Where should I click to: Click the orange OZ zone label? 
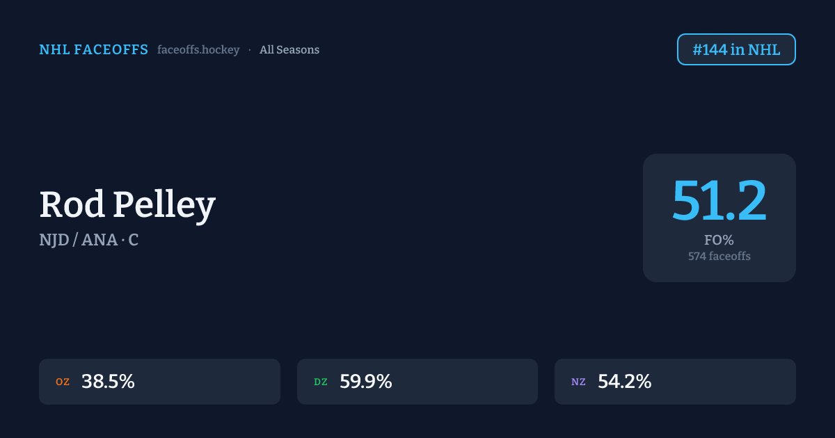coord(63,382)
